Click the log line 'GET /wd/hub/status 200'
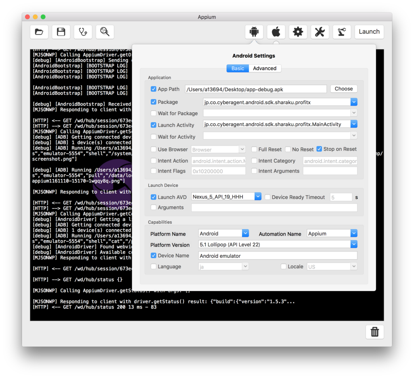The height and width of the screenshot is (378, 414). coord(94,307)
